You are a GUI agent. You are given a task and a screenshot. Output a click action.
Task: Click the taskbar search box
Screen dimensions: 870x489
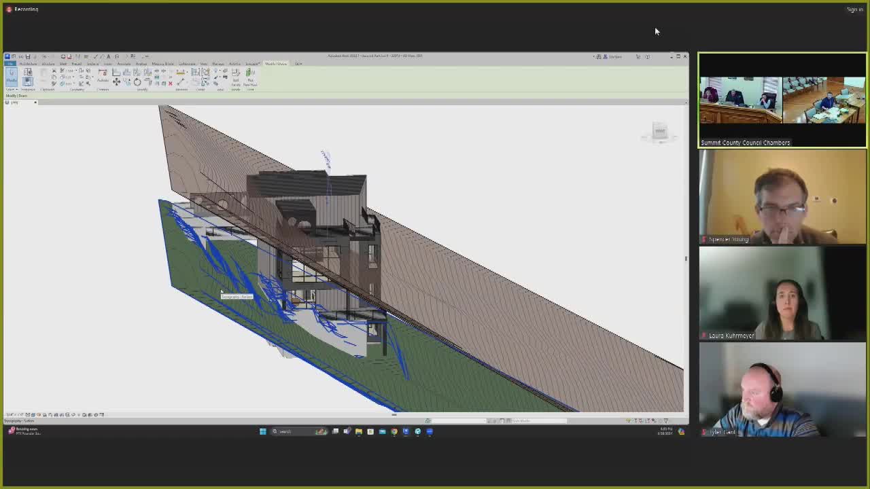click(285, 431)
